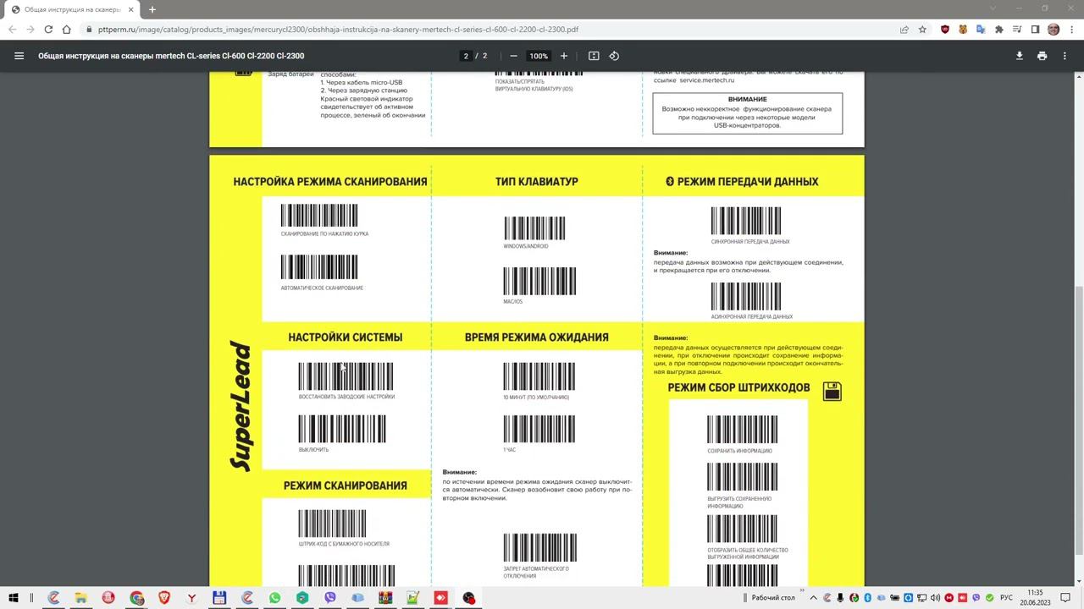The width and height of the screenshot is (1084, 609).
Task: Open WhatsApp from the taskbar
Action: (x=274, y=598)
